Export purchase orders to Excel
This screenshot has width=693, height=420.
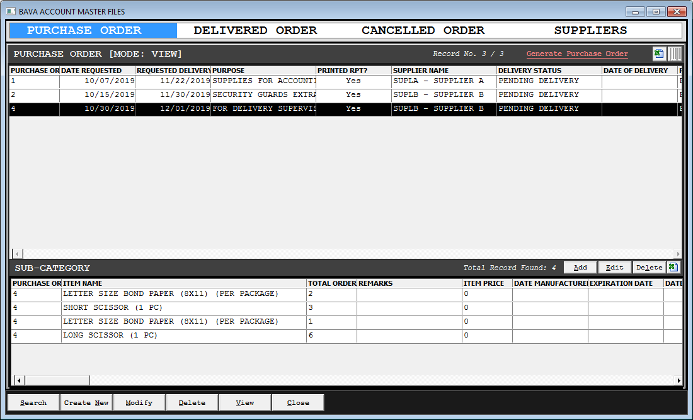click(659, 54)
